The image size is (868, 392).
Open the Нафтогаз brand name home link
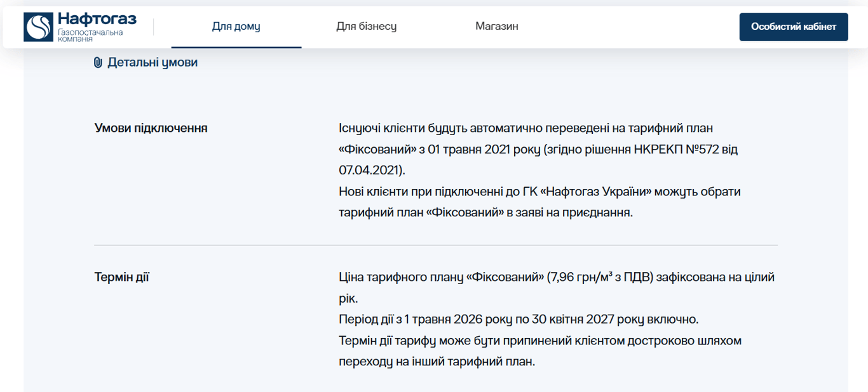click(x=97, y=19)
